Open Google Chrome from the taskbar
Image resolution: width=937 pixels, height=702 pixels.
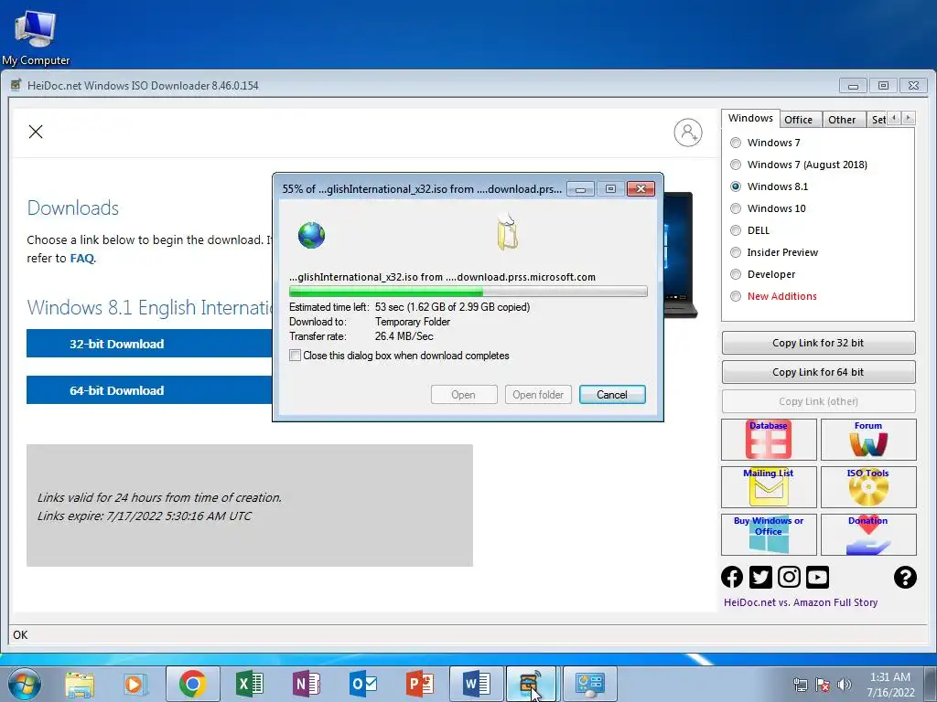click(192, 684)
